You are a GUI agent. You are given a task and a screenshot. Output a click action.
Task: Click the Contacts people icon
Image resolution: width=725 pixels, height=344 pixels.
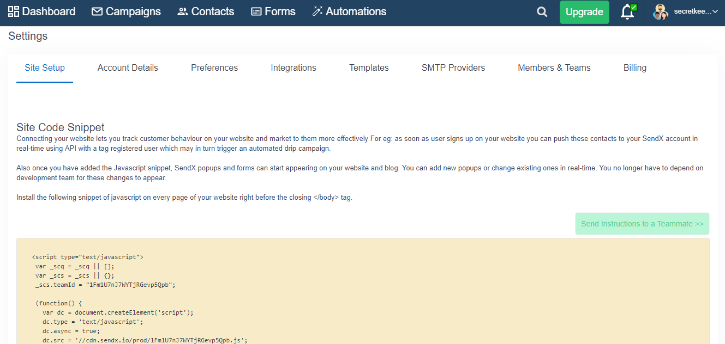183,11
